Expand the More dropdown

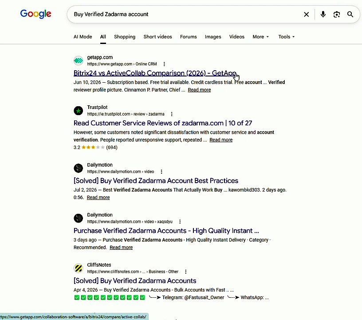click(x=261, y=37)
